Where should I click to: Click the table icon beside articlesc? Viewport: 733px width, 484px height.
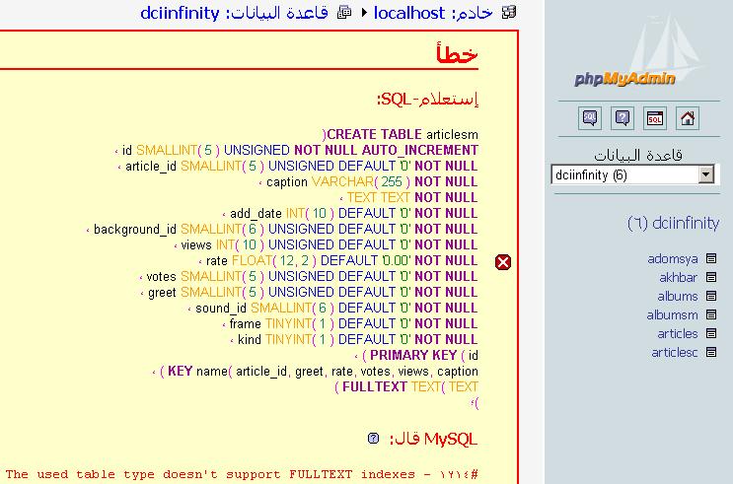click(711, 353)
